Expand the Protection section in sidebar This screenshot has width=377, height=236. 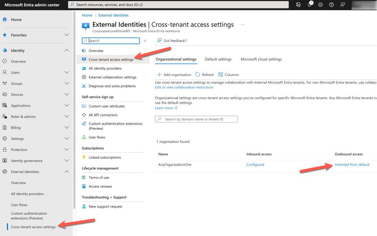pyautogui.click(x=67, y=149)
